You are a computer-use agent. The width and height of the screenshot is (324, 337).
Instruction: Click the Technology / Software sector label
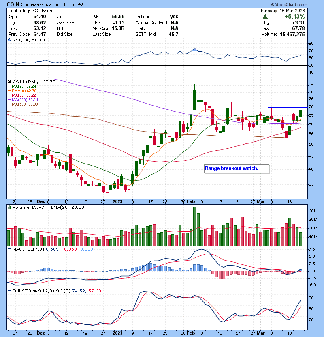pos(31,11)
